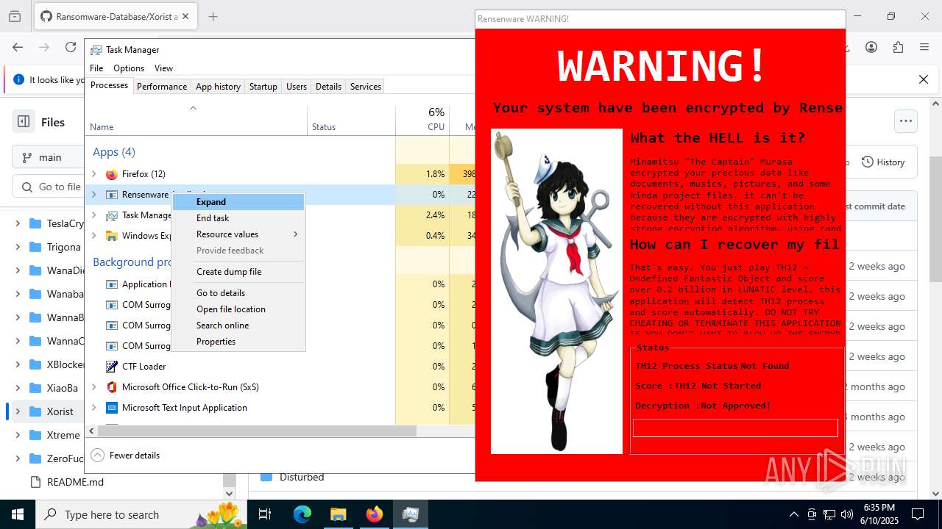Click Task Manager horizontal scrollbar
942x529 pixels.
[x=258, y=431]
